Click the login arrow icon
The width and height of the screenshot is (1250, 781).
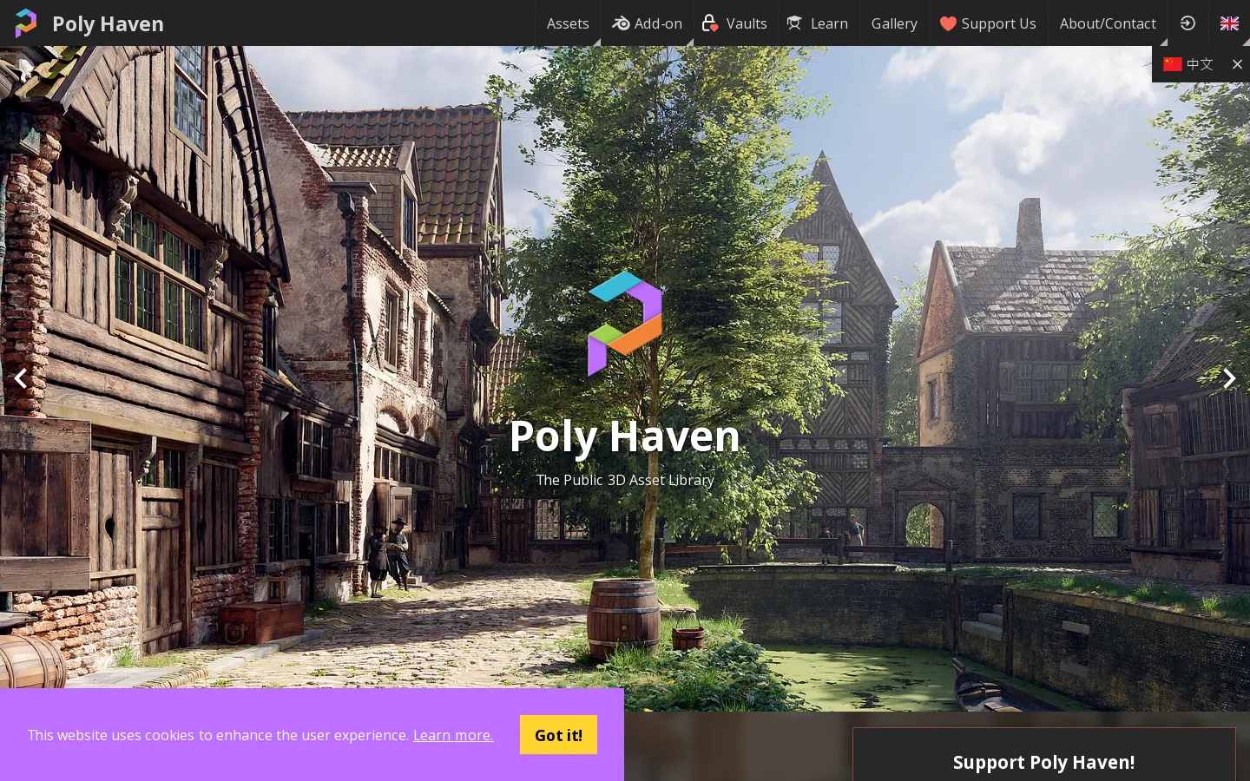[1187, 23]
